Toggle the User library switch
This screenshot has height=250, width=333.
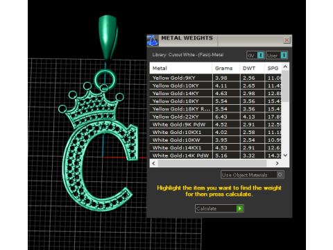click(x=277, y=56)
